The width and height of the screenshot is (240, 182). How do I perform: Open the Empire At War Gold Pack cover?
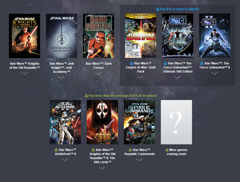point(141,36)
